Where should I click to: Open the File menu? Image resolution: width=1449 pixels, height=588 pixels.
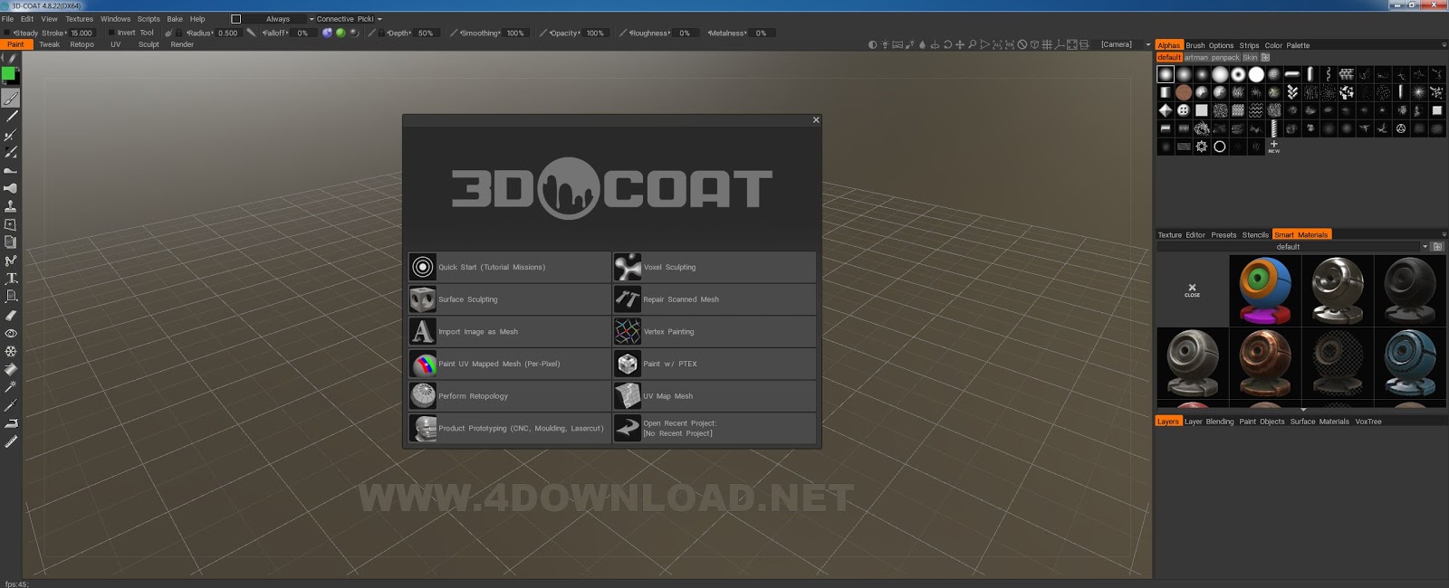(7, 19)
